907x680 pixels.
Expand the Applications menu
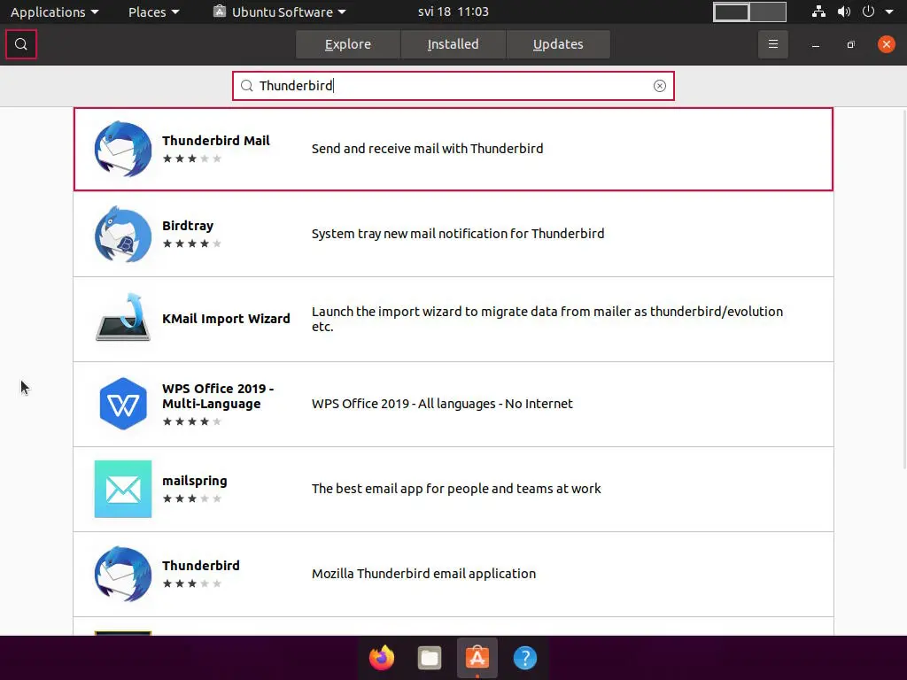(x=54, y=12)
